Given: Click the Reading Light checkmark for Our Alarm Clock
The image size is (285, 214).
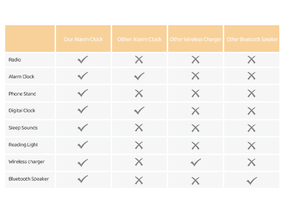Looking at the screenshot, I should (83, 145).
